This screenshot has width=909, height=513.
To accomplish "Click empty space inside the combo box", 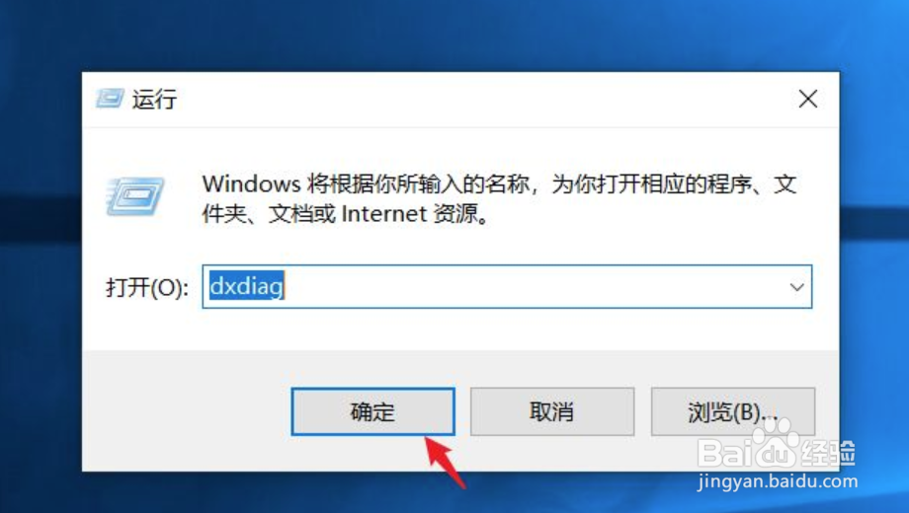I will click(x=534, y=287).
